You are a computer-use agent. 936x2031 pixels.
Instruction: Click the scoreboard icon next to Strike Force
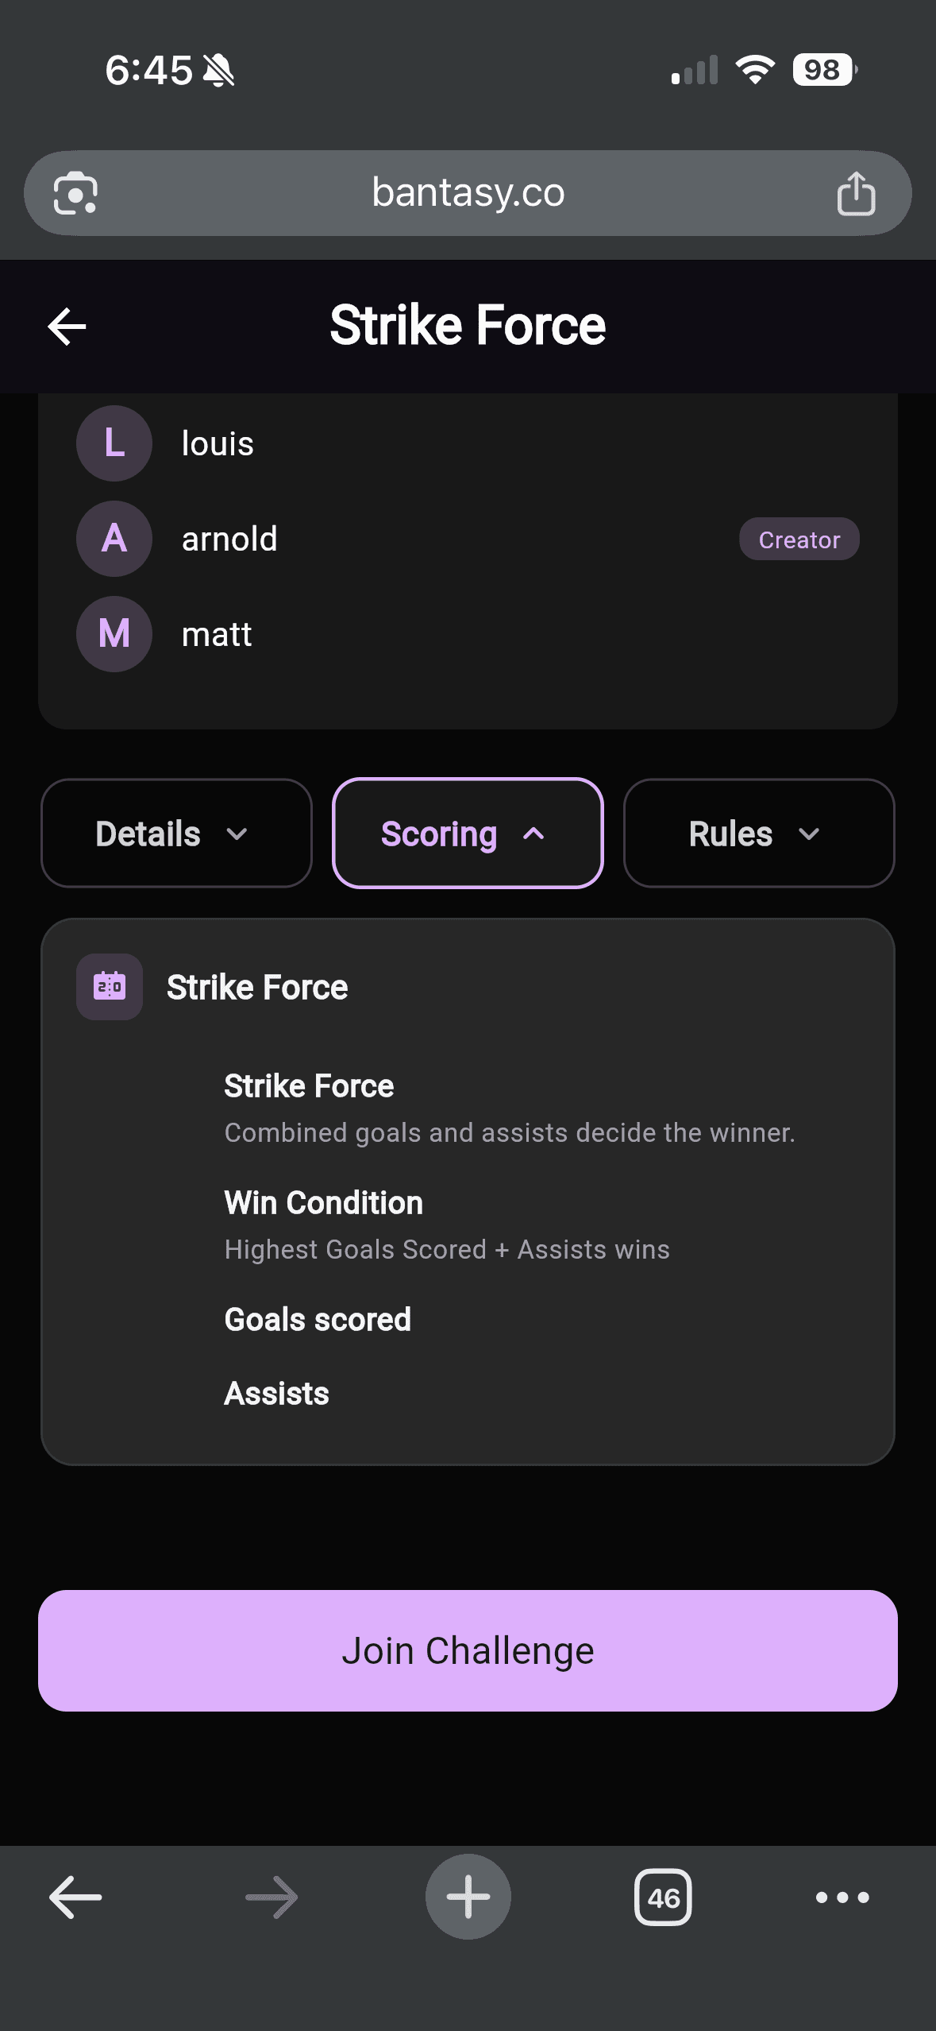(110, 987)
